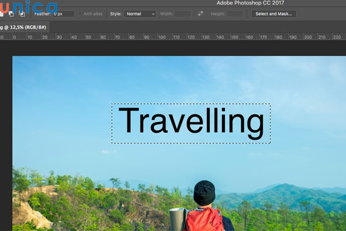Click the Width input field
The height and width of the screenshot is (231, 346).
pos(182,13)
